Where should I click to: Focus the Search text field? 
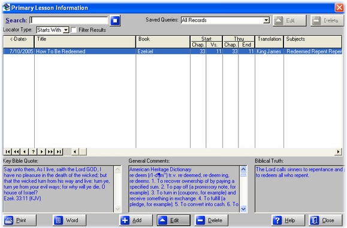point(69,20)
